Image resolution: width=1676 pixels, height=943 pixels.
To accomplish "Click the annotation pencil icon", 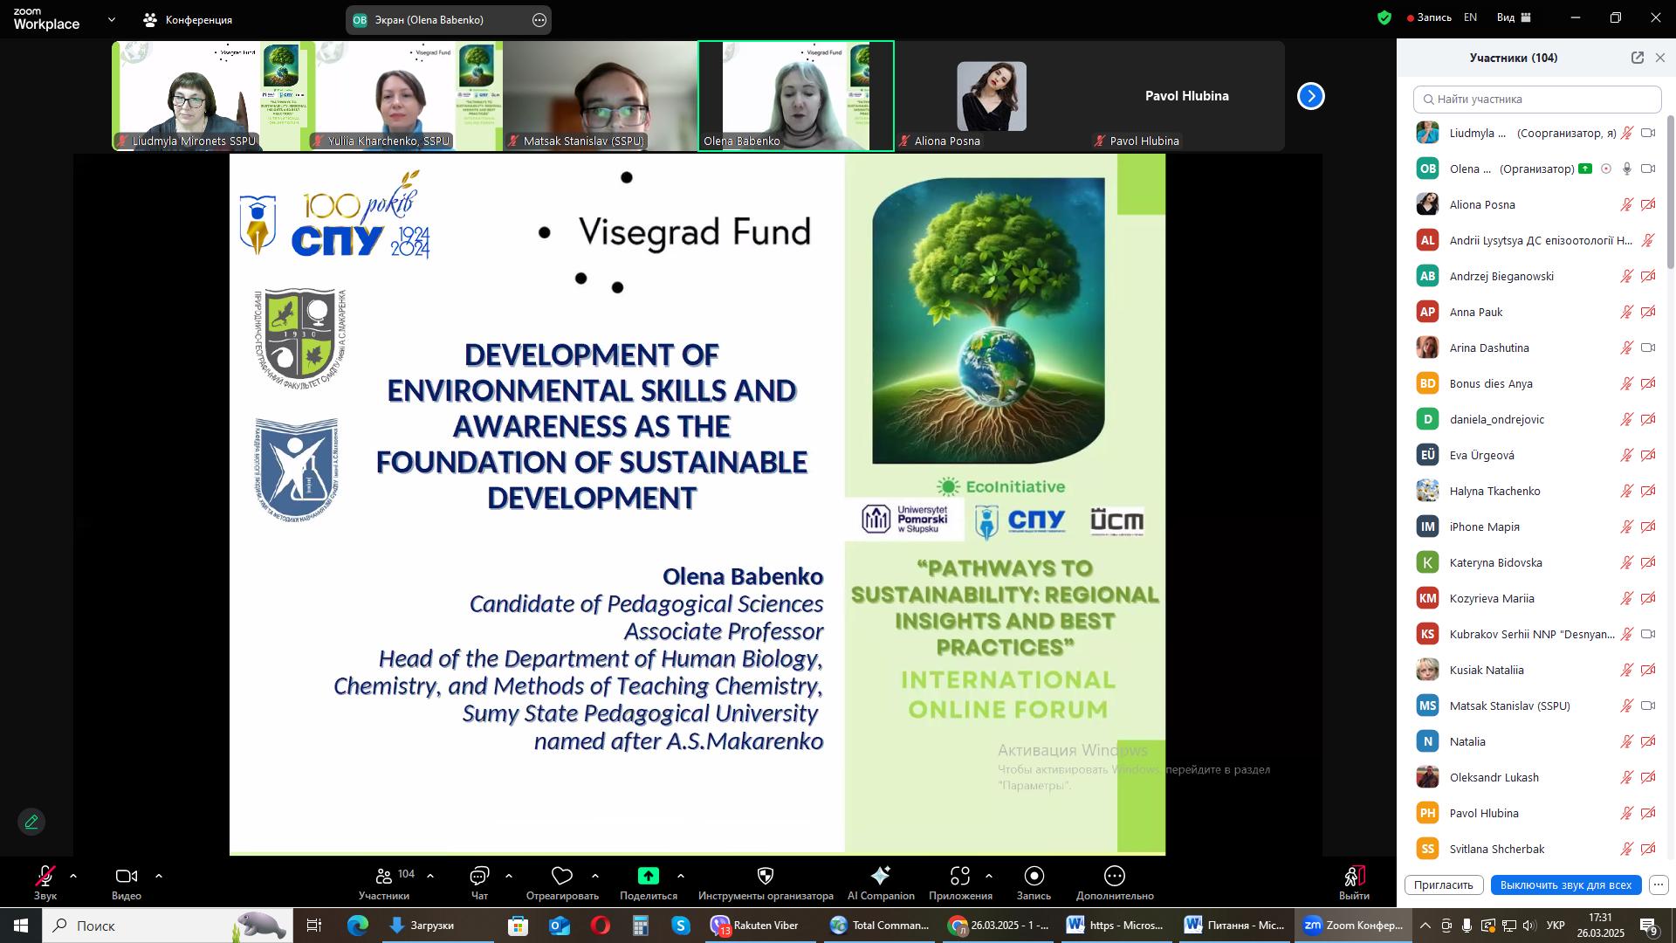I will (x=31, y=822).
